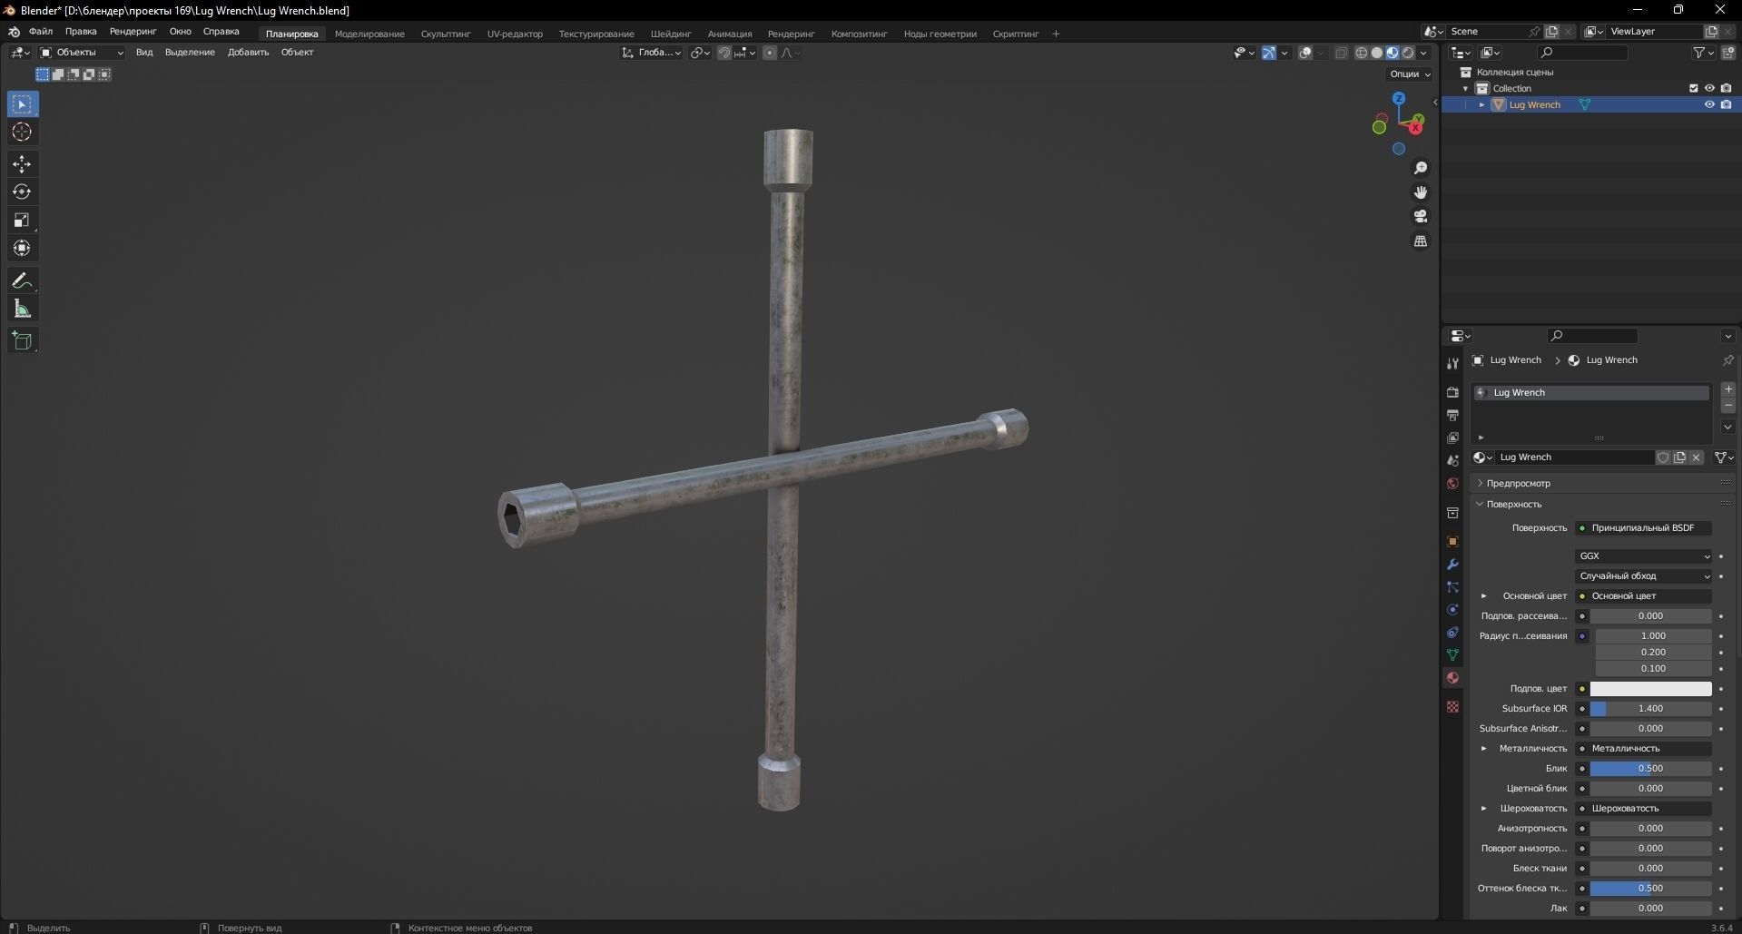Open the Render properties tab
The image size is (1742, 934).
pos(1452,393)
